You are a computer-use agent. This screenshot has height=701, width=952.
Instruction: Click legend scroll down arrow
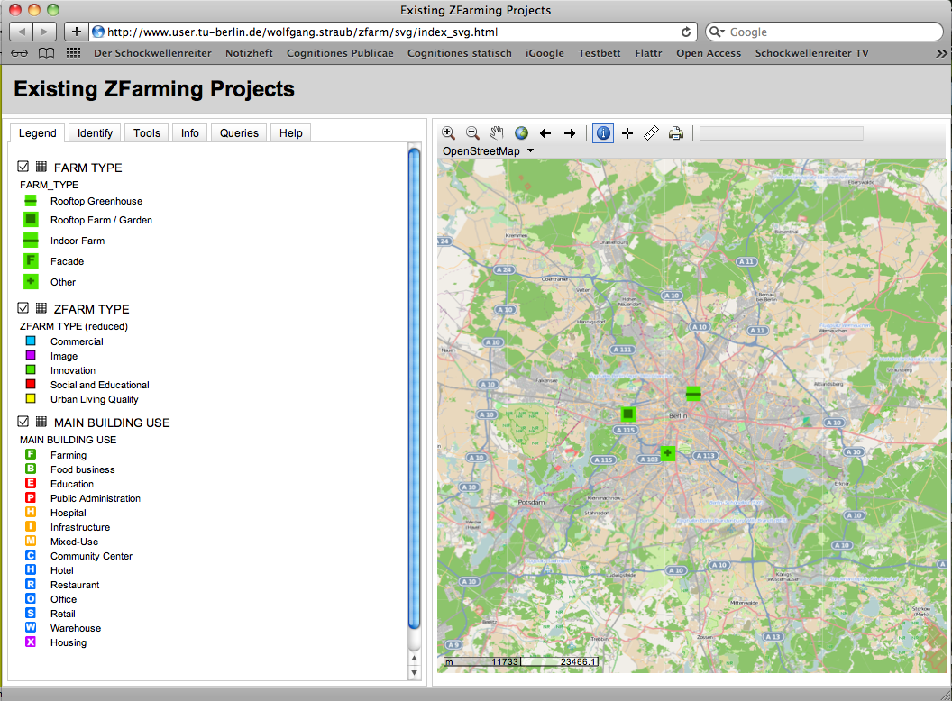click(x=415, y=672)
